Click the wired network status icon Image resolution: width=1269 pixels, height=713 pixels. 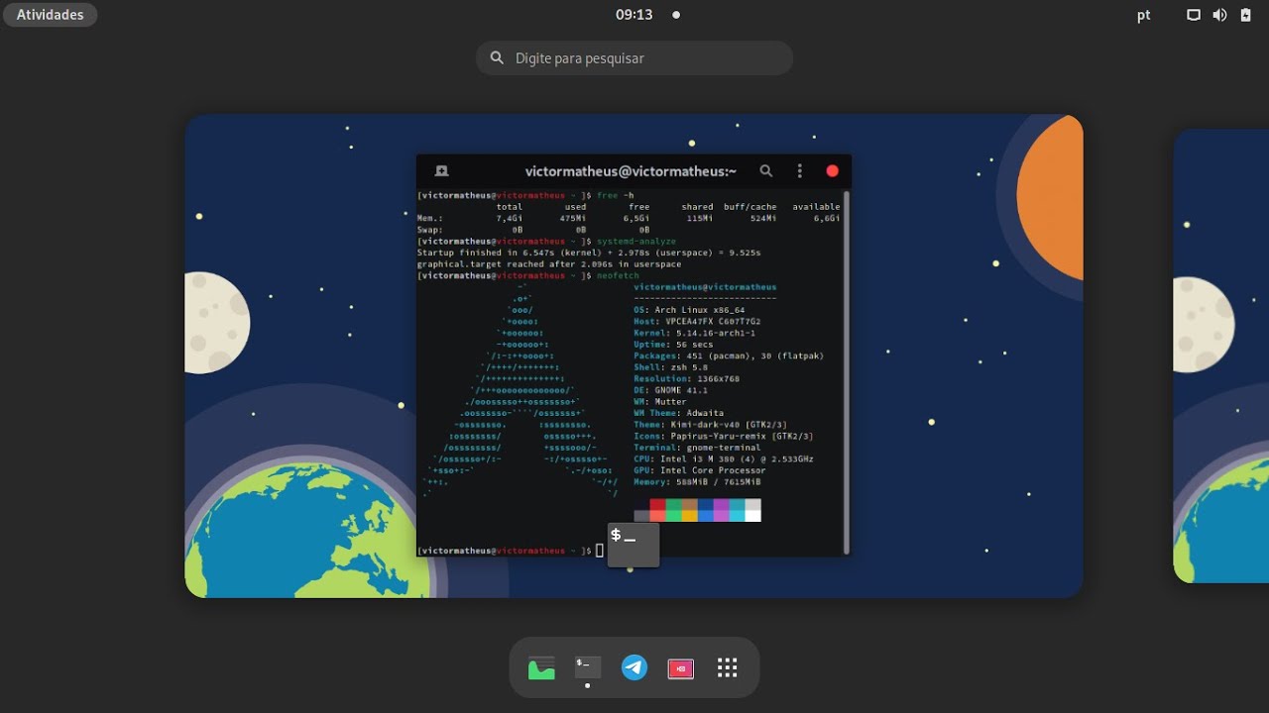(1194, 15)
